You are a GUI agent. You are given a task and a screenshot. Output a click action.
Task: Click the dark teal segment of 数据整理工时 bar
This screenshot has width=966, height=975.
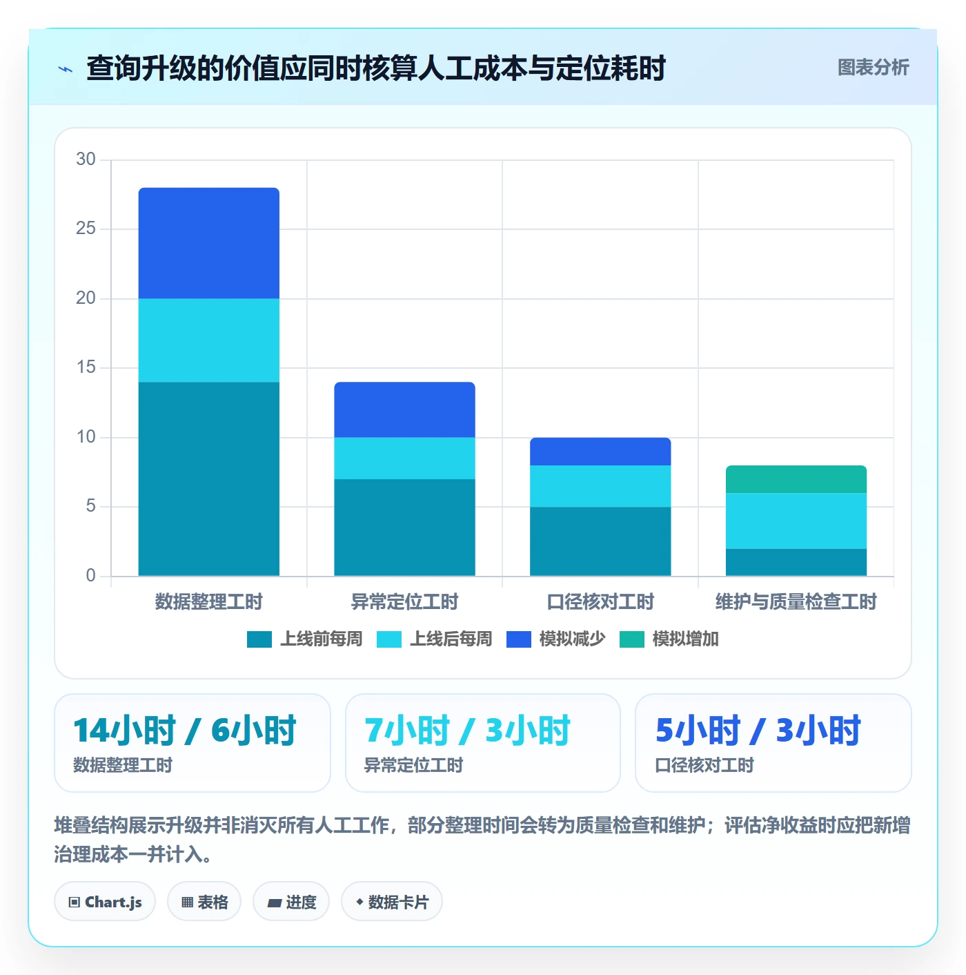click(x=209, y=479)
